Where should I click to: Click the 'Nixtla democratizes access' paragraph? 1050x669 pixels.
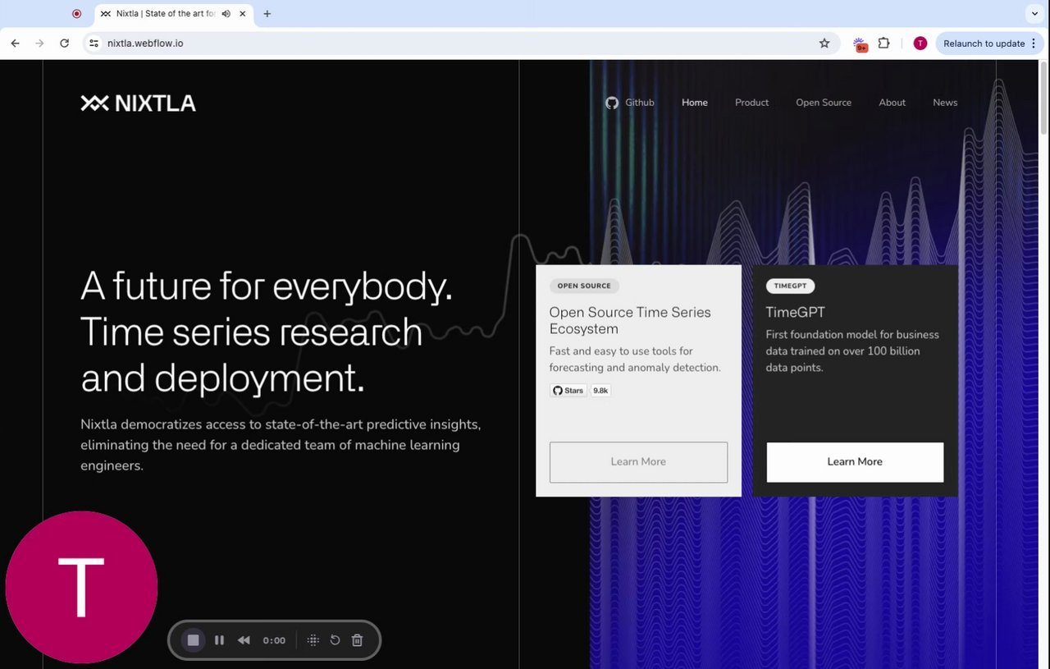tap(281, 445)
